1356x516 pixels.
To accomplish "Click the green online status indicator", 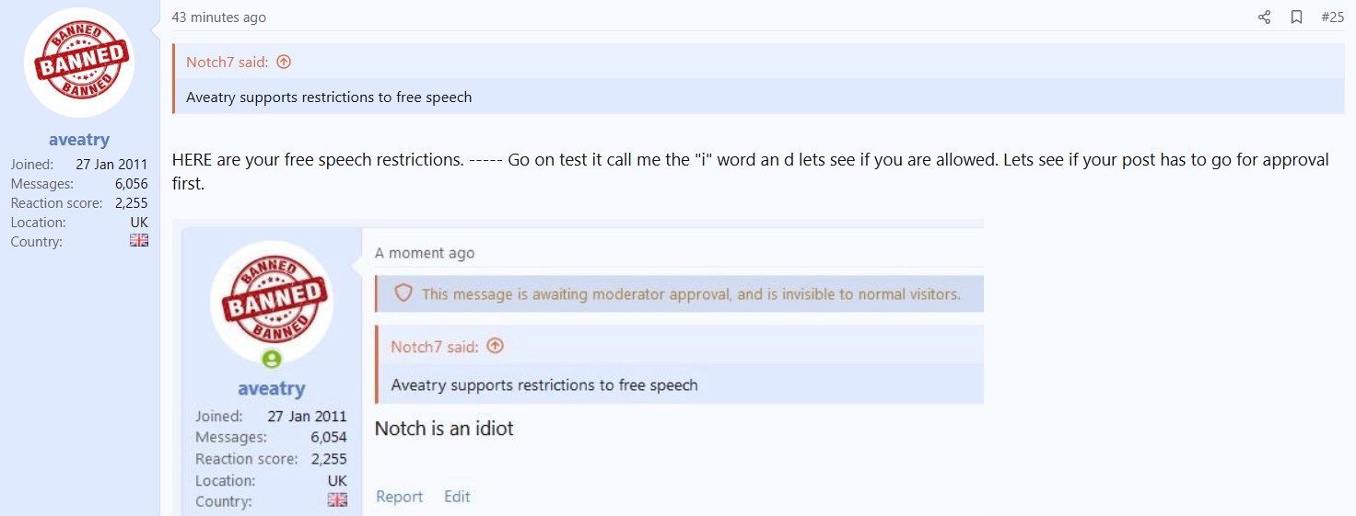I will [272, 359].
